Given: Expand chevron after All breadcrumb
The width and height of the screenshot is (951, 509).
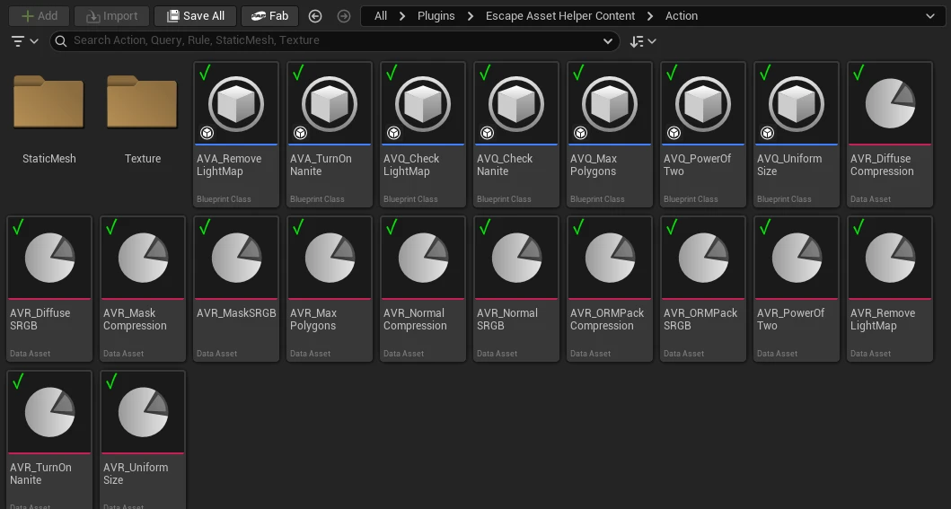Looking at the screenshot, I should coord(402,16).
